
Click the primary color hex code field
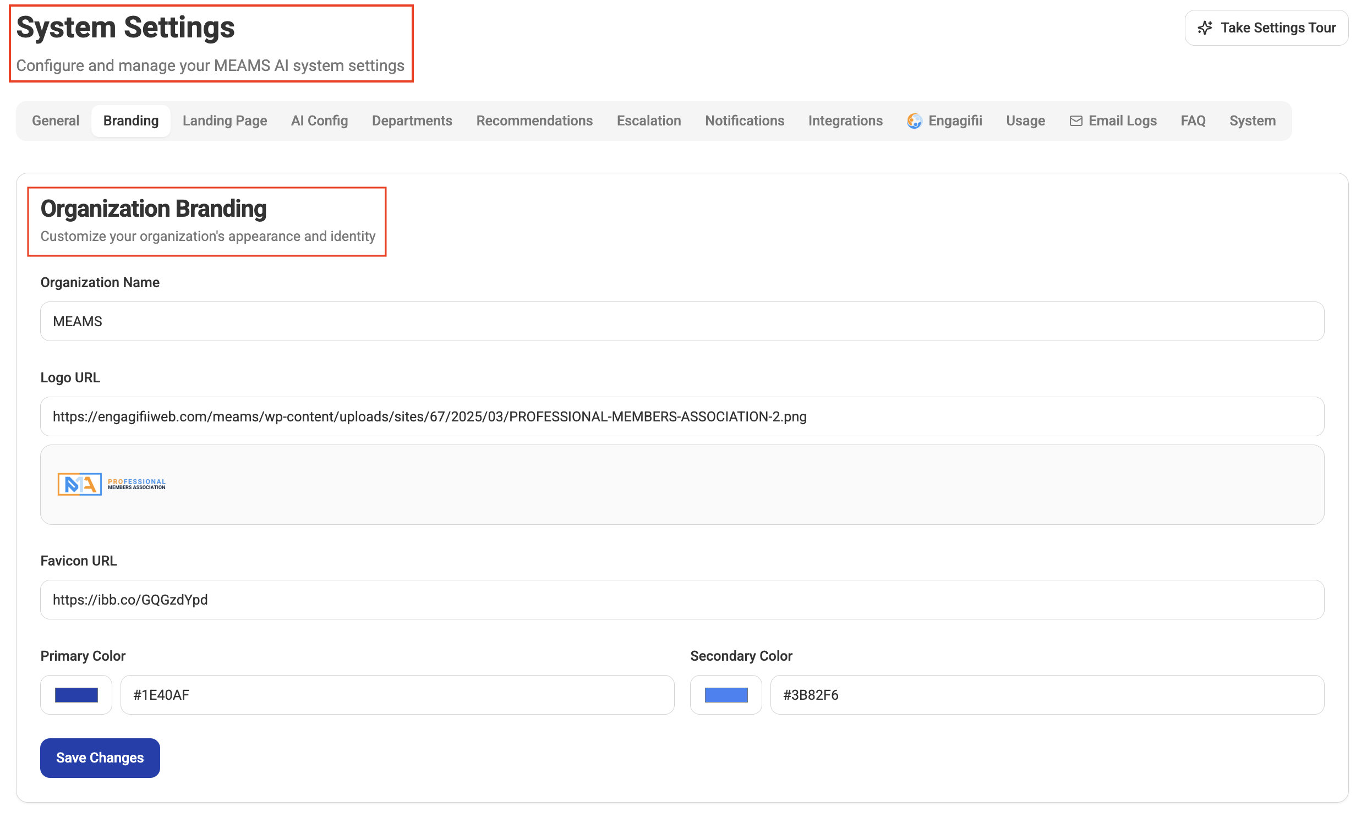[397, 695]
